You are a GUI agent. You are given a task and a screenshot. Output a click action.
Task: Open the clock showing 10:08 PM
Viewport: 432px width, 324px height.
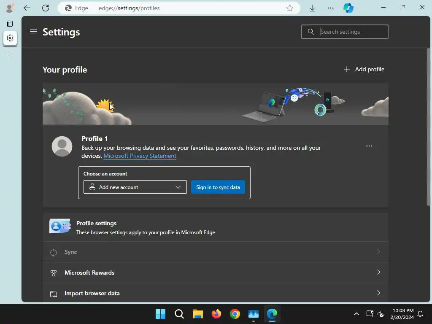[x=402, y=314]
